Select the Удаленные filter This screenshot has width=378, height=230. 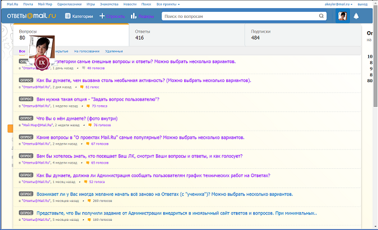[114, 51]
